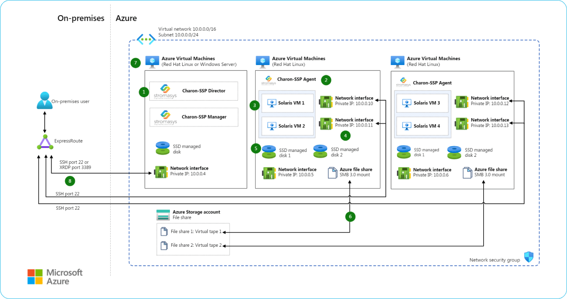
Task: Select the Azure Storage account icon
Action: pos(163,214)
